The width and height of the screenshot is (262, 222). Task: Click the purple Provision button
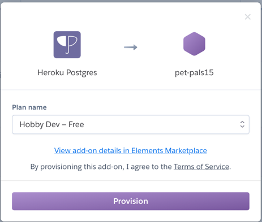coord(131,201)
